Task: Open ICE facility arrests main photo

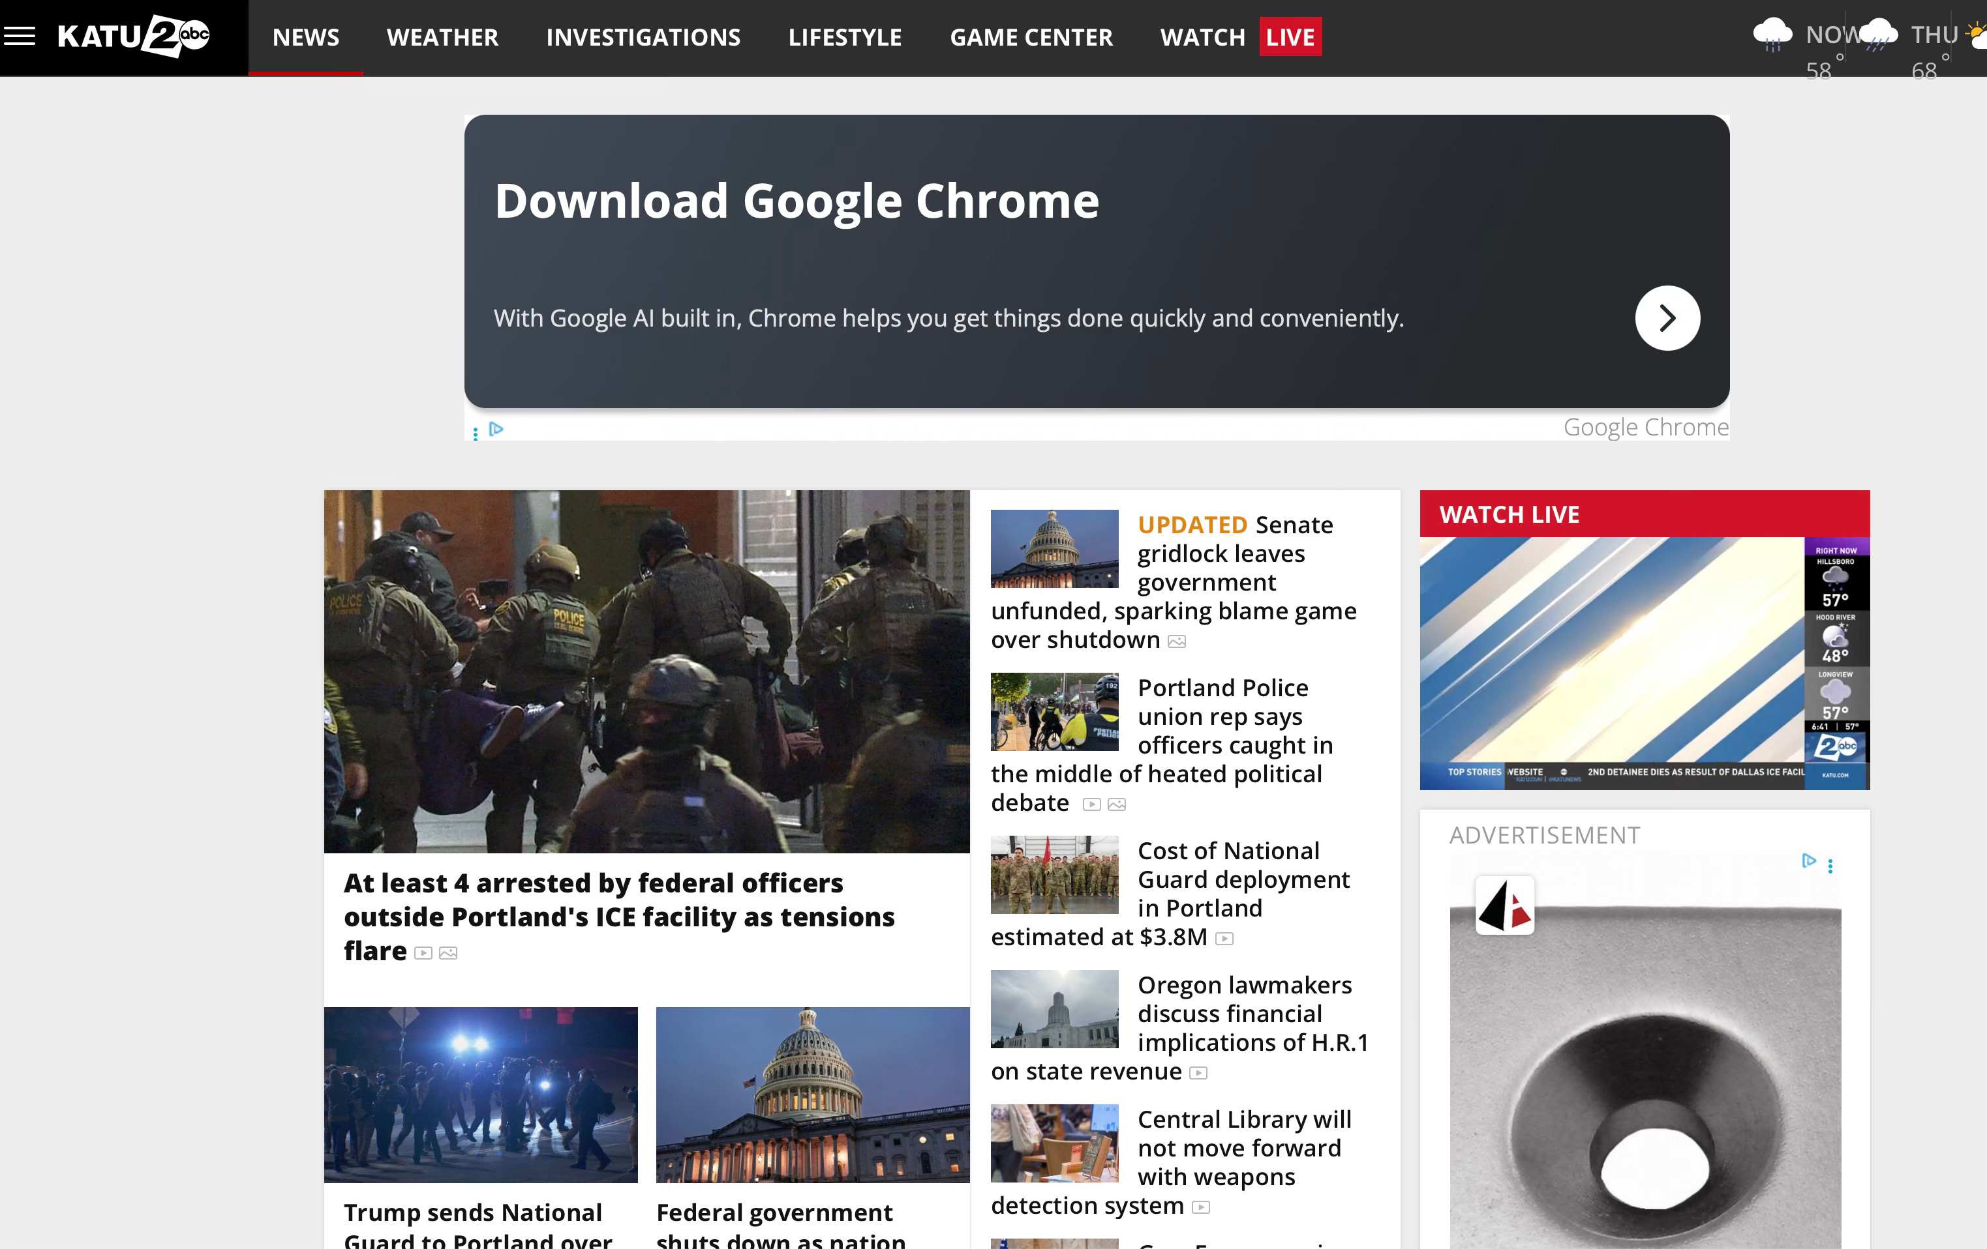Action: click(646, 671)
